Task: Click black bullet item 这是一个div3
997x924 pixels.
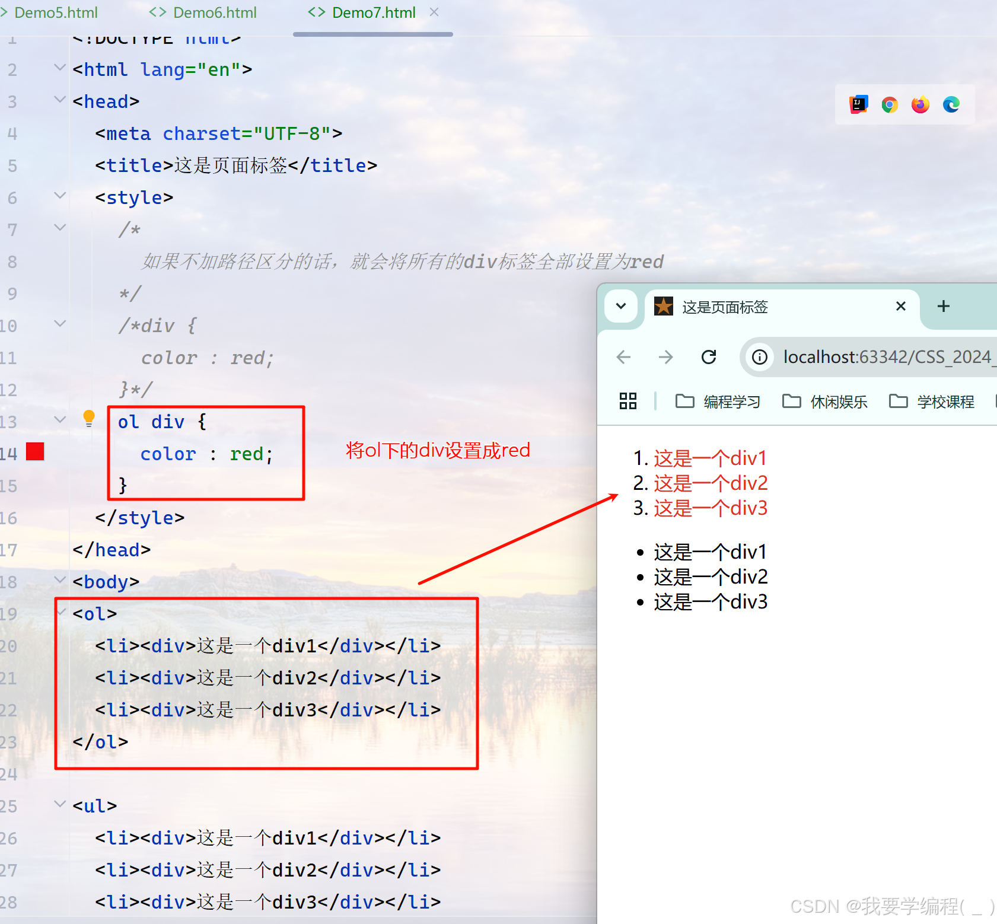Action: [711, 602]
